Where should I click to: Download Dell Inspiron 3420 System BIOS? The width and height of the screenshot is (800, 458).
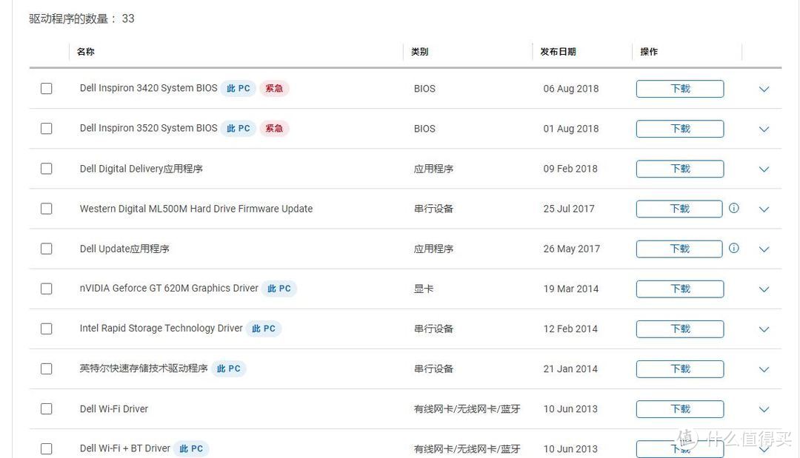679,89
